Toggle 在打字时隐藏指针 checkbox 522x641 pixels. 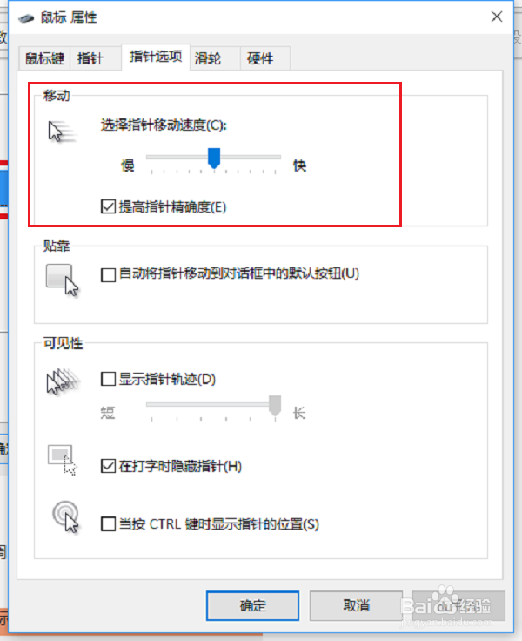pos(108,466)
